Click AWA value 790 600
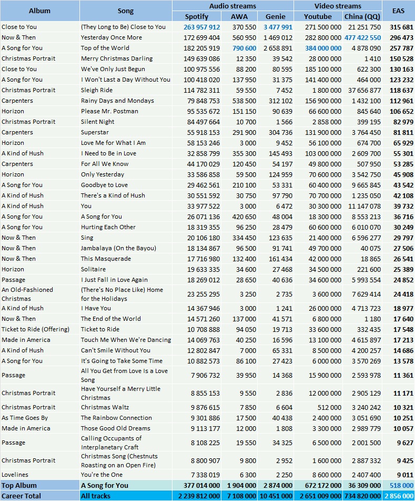The image size is (415, 501). click(244, 48)
